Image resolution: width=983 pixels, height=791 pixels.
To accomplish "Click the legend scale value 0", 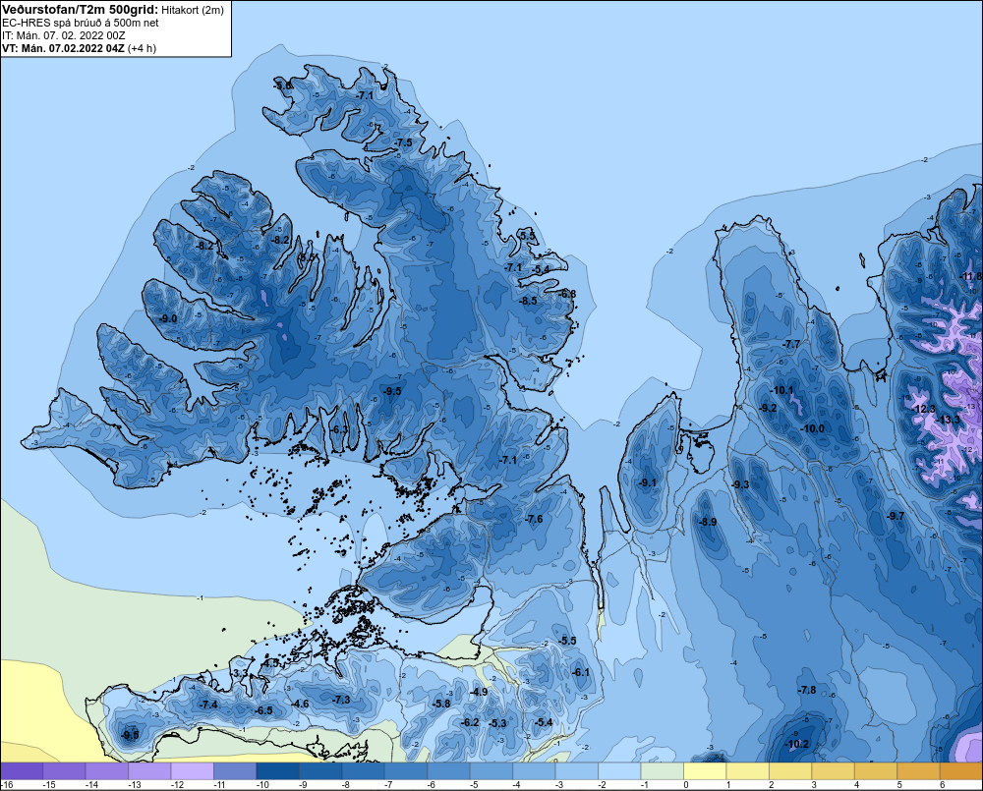I will pyautogui.click(x=686, y=785).
